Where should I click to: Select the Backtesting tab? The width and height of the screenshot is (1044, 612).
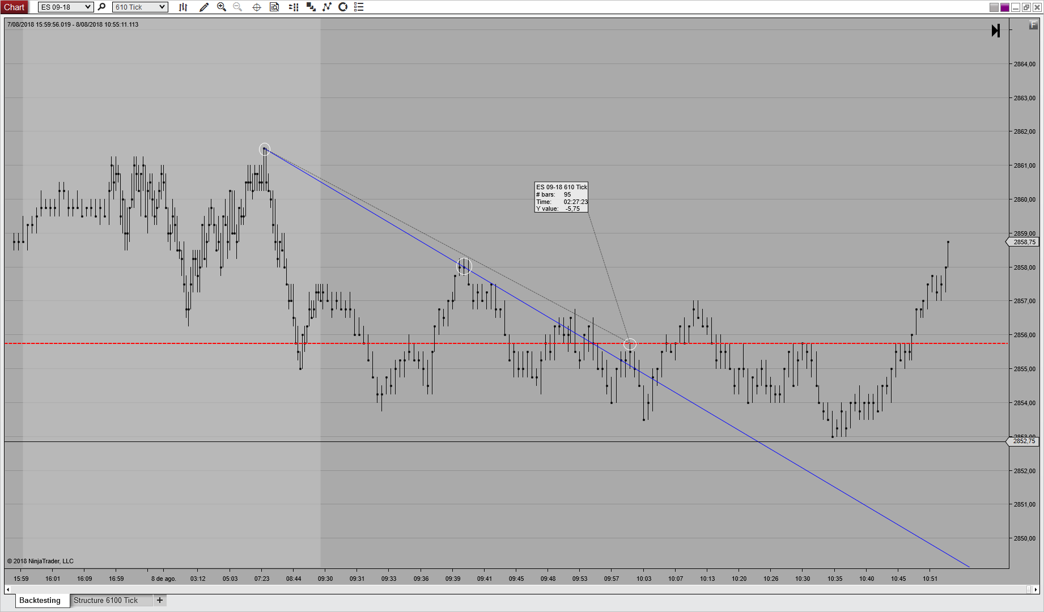tap(40, 600)
